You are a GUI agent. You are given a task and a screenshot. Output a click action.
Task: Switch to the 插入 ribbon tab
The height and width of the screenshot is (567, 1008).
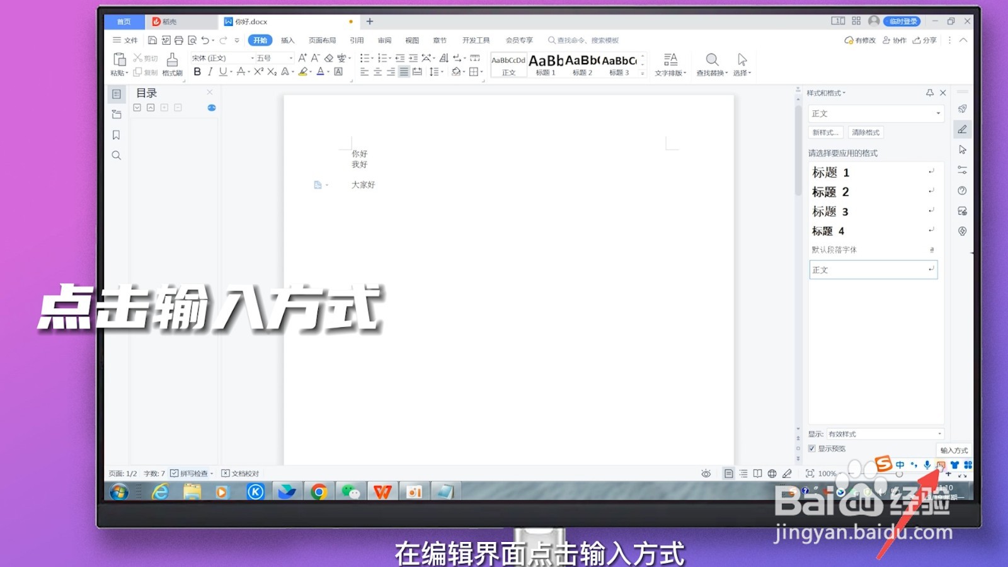pos(288,40)
